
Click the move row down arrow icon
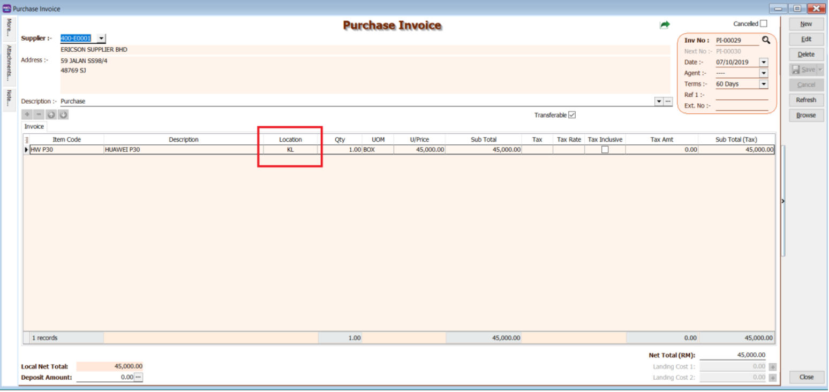coord(63,115)
